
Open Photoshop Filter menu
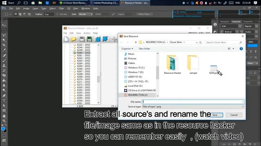61,9
